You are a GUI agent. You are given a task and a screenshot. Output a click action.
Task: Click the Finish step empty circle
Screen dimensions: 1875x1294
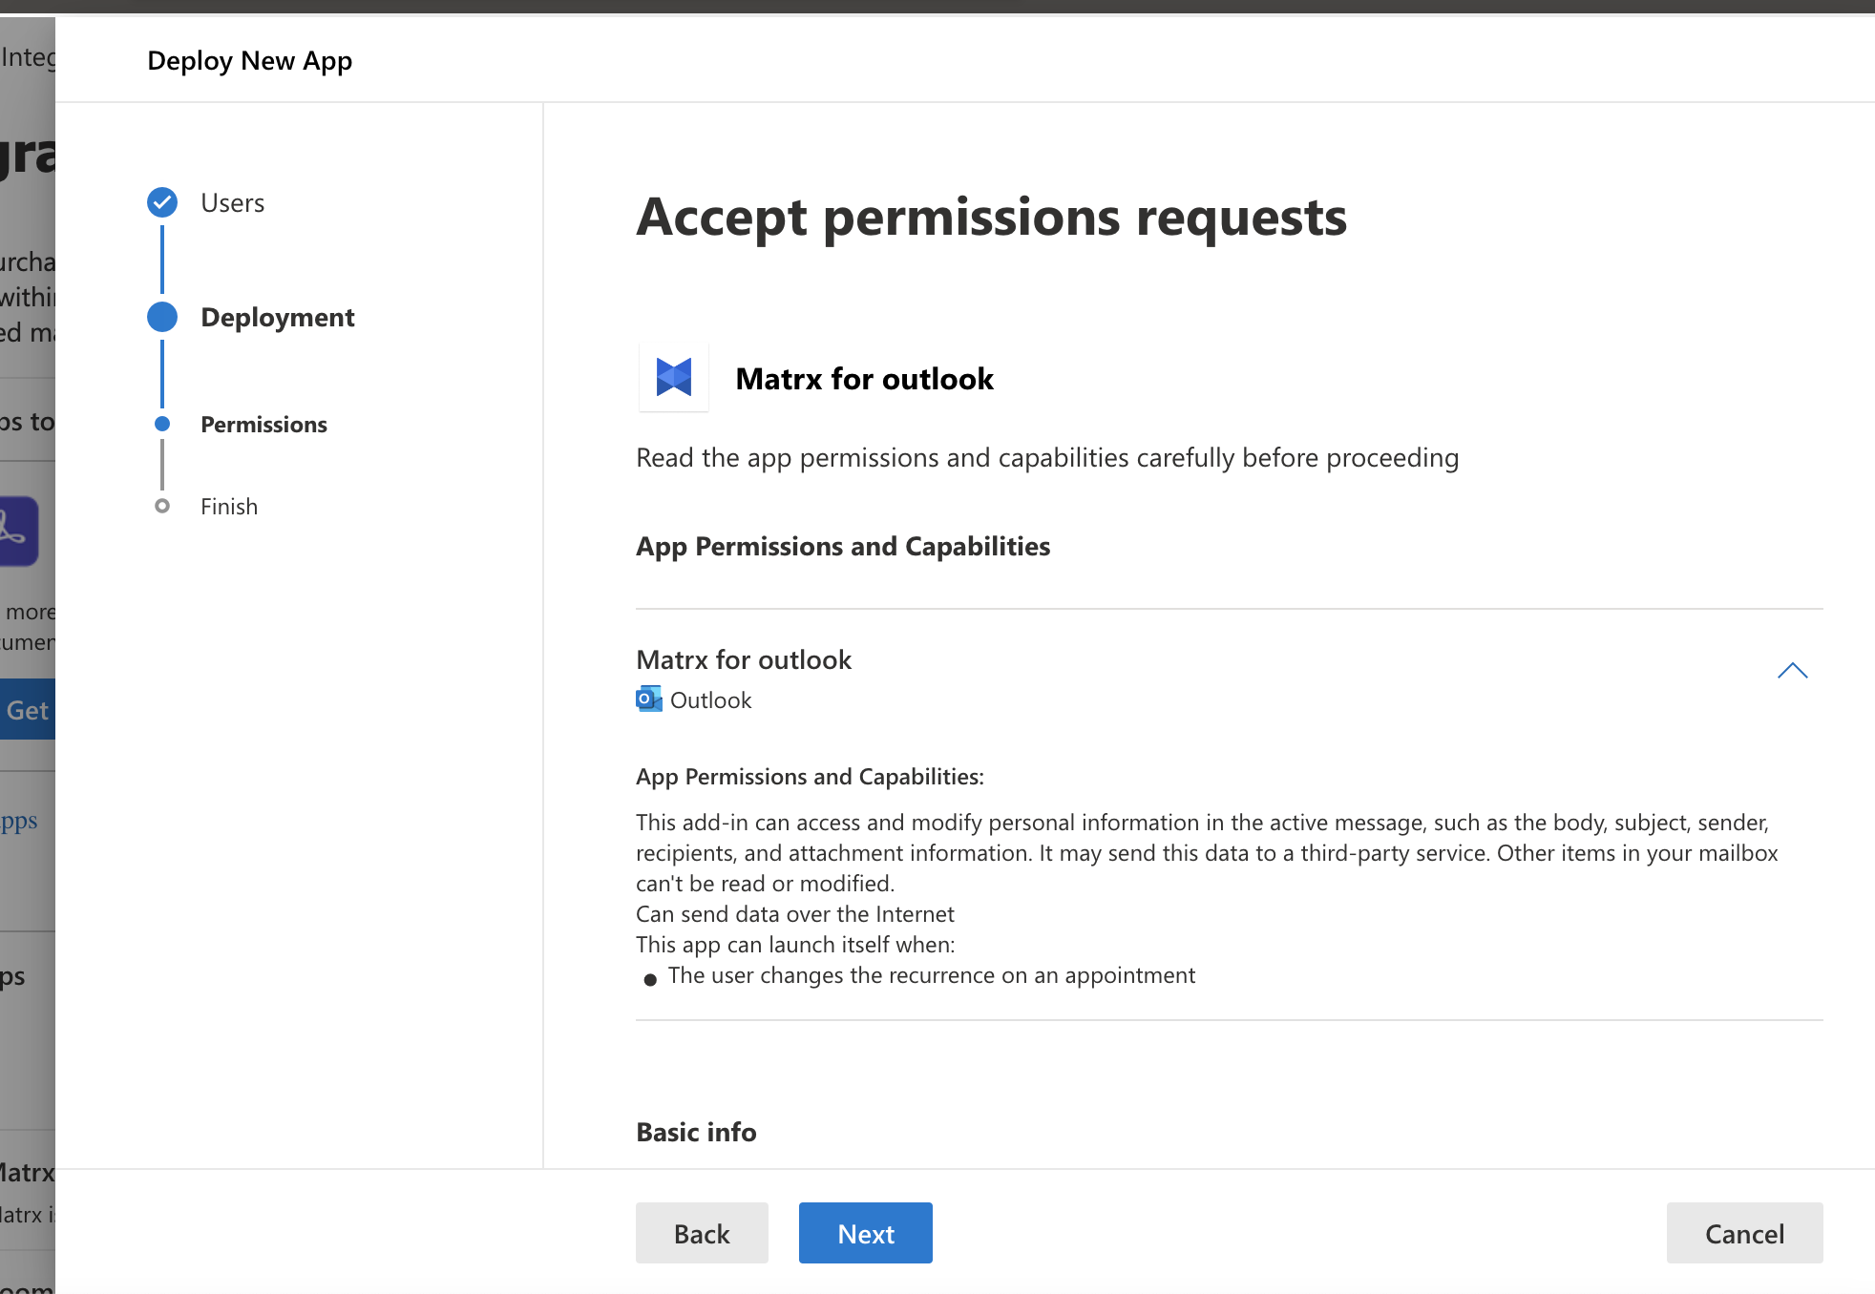[162, 506]
